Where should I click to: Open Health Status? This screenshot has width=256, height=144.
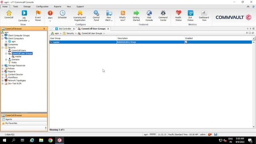[x=178, y=16]
